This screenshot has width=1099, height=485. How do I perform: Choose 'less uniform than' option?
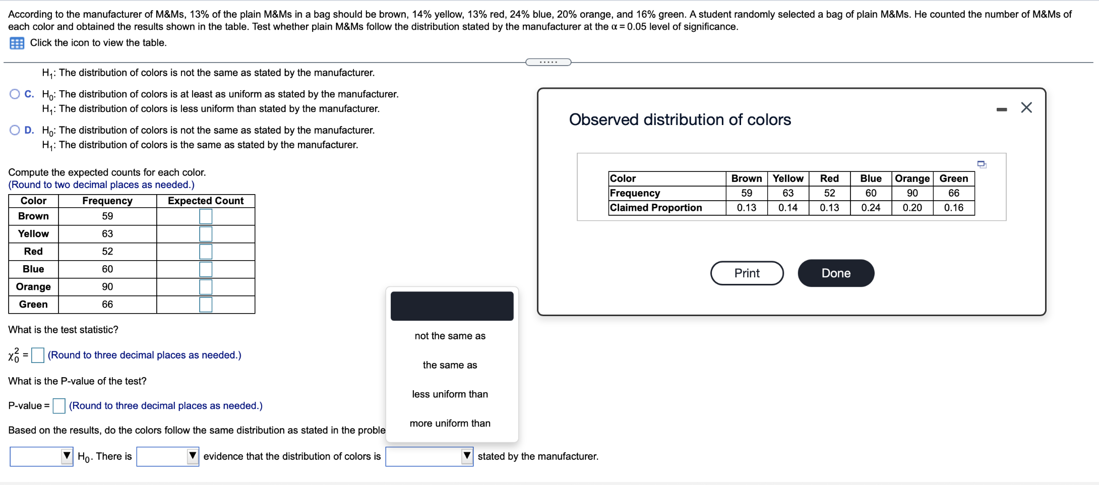450,394
